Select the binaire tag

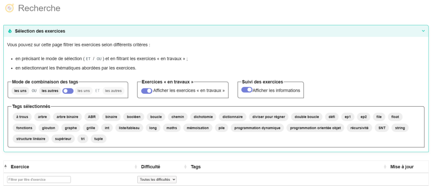pyautogui.click(x=111, y=117)
